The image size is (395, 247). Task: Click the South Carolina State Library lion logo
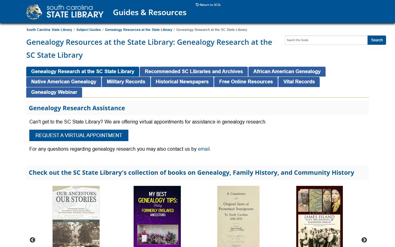pos(65,12)
